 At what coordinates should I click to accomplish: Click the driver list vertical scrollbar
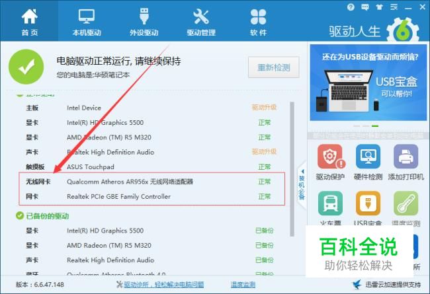(292, 168)
